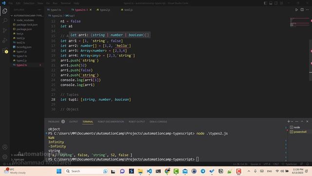Open the Customize Layout button
This screenshot has width=312, height=176.
281,3
